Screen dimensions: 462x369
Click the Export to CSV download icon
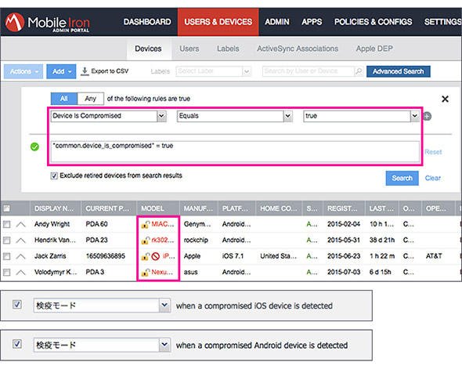point(85,71)
